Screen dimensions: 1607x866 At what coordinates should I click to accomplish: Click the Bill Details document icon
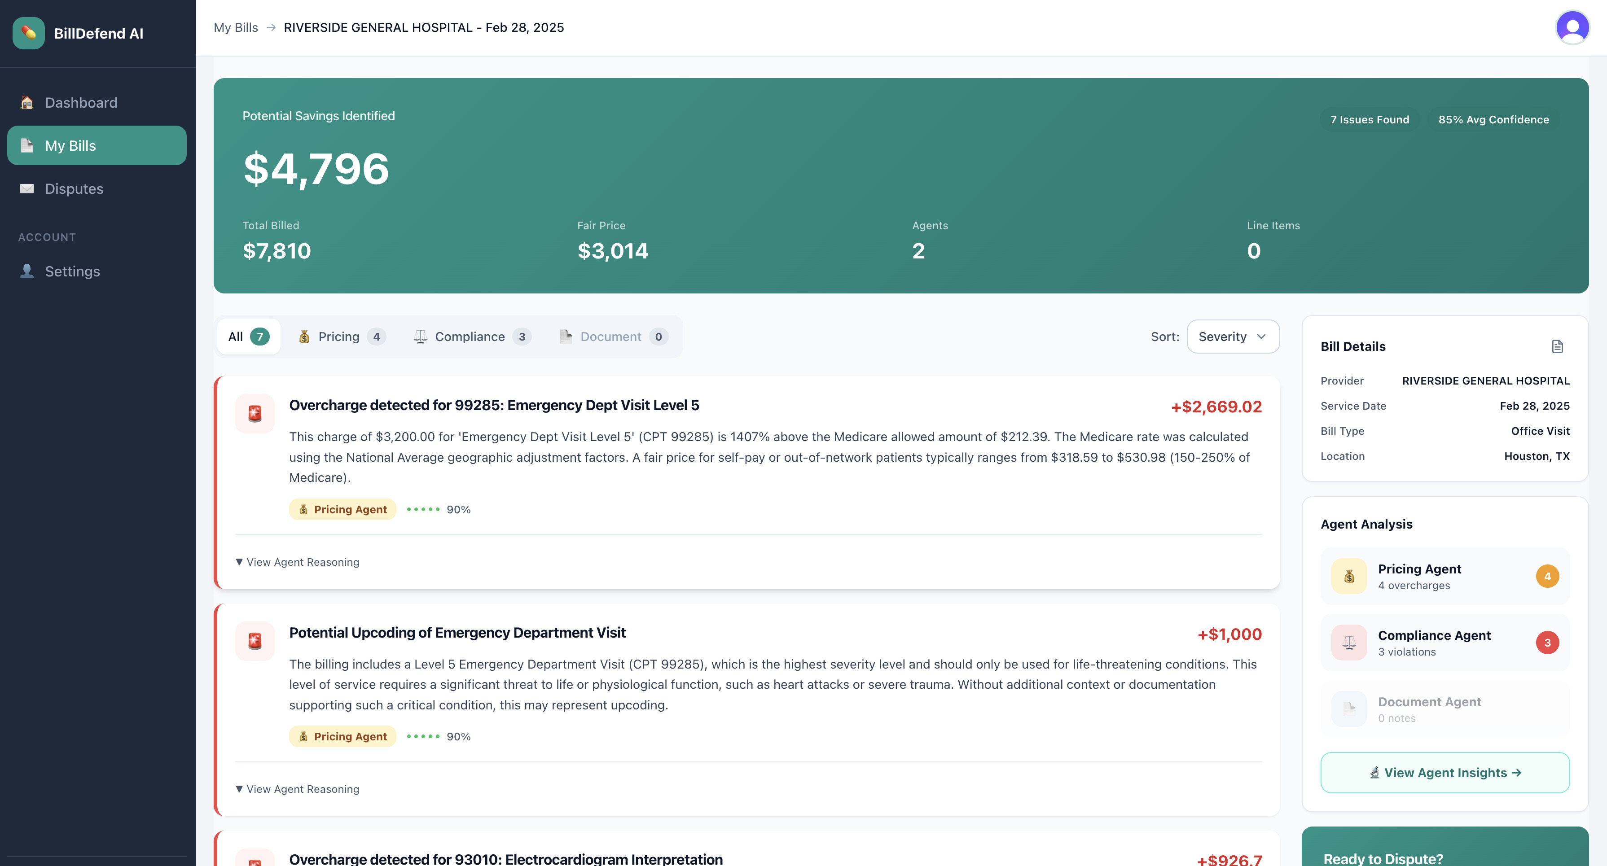click(1557, 347)
